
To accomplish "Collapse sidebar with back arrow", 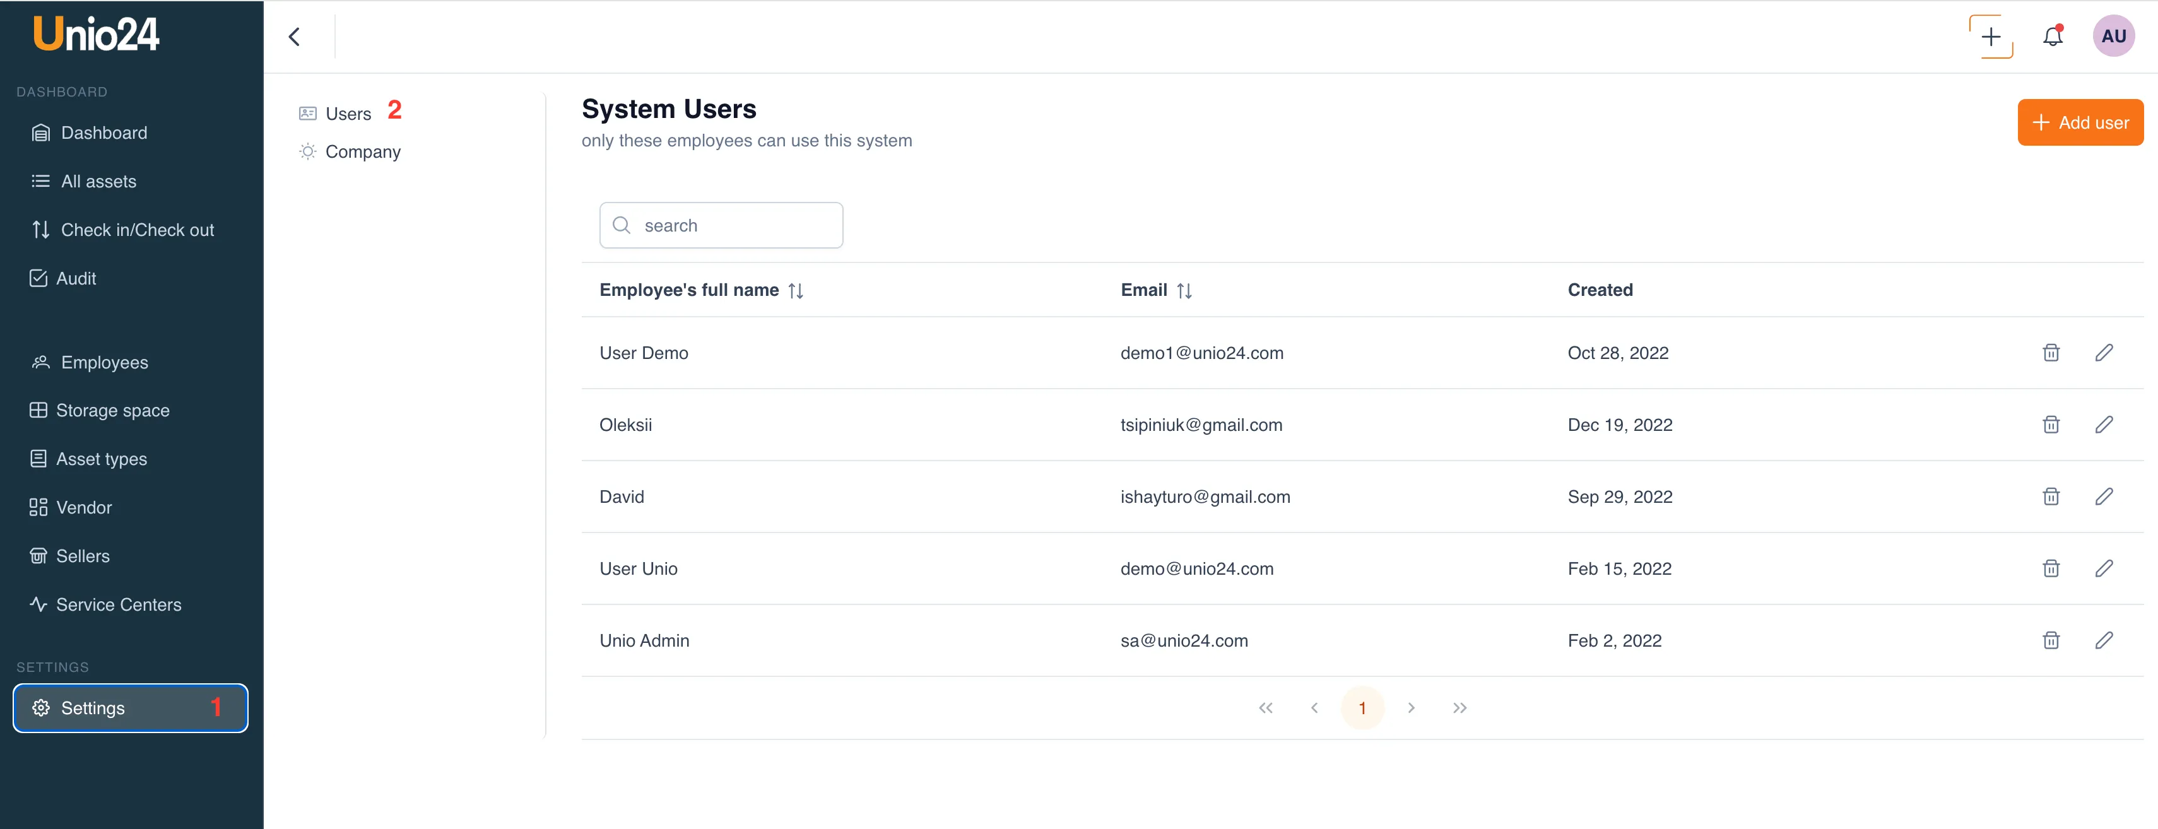I will 294,37.
